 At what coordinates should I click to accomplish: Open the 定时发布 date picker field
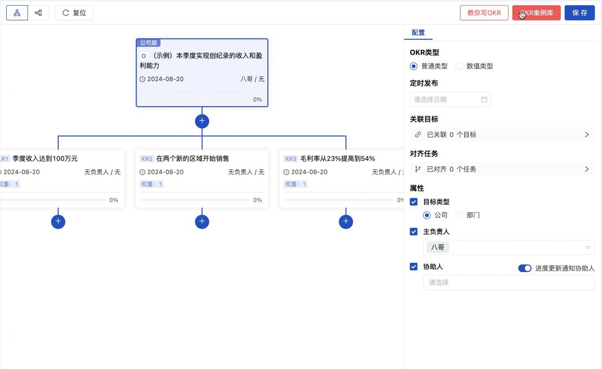(450, 100)
